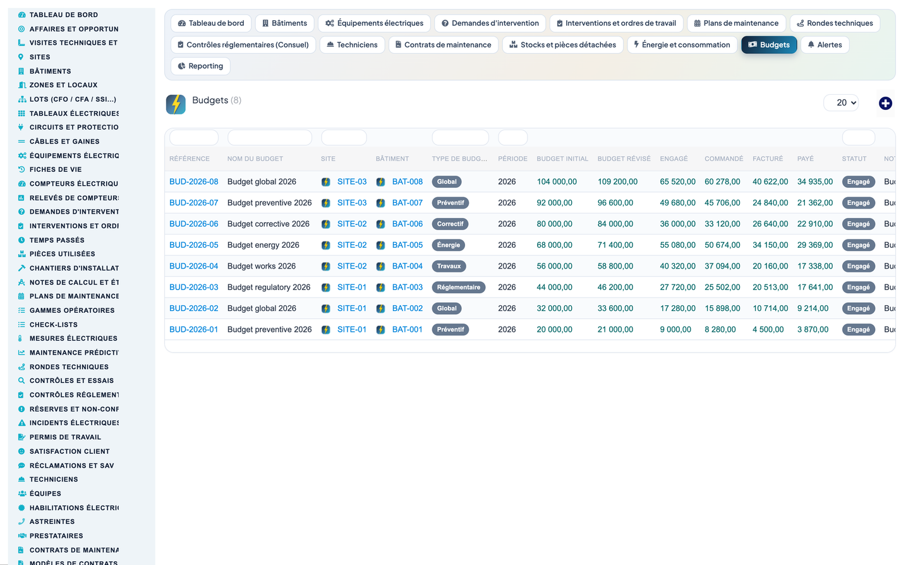Click the Type de budget filter field

pos(460,138)
